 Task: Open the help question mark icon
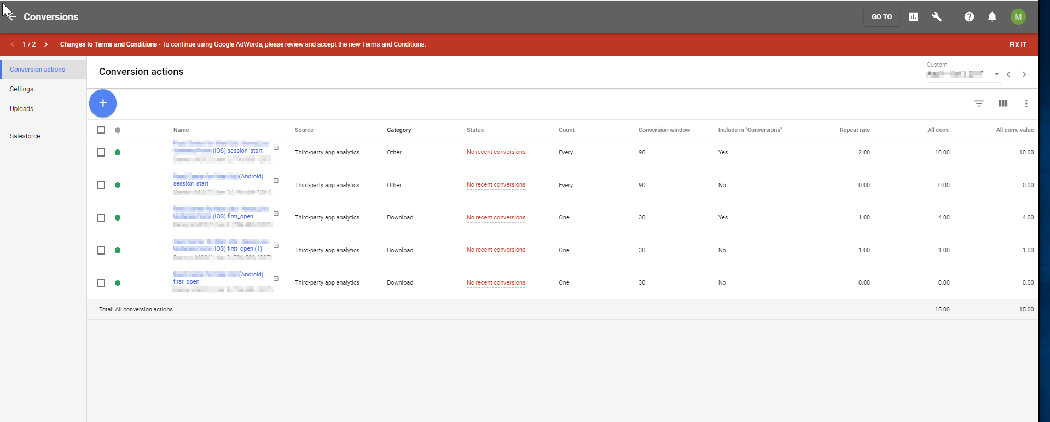click(x=969, y=17)
